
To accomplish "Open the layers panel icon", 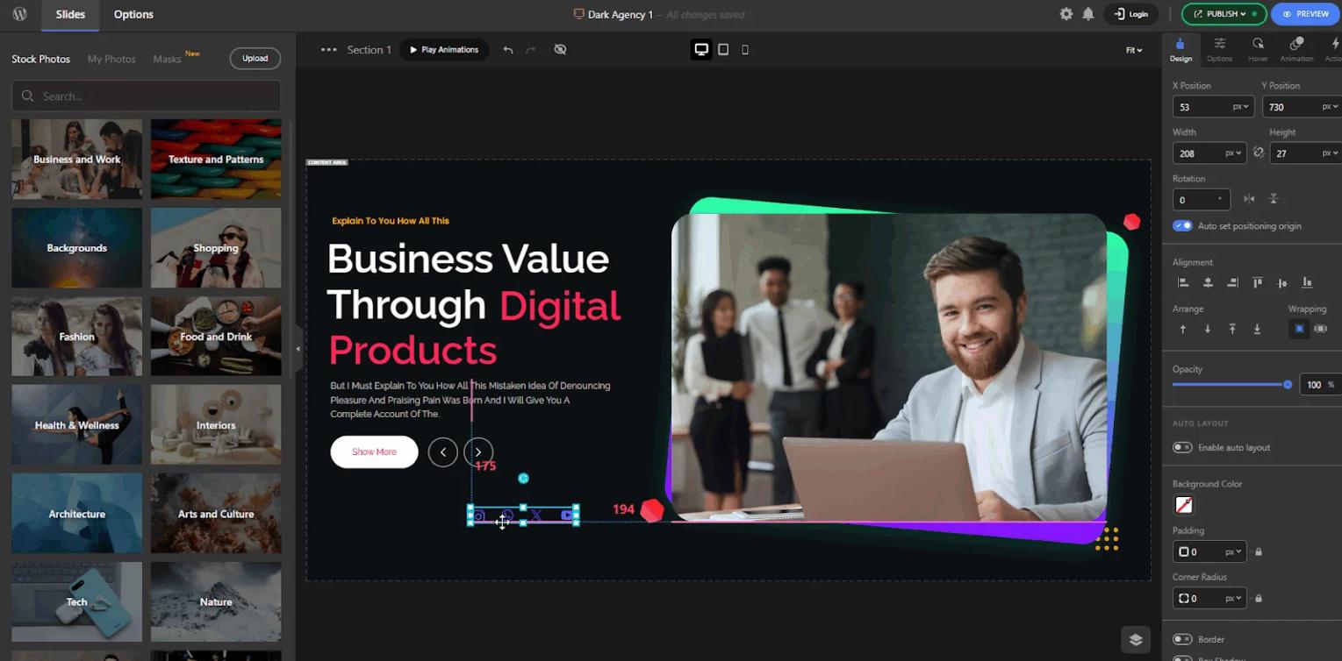I will pos(1135,639).
